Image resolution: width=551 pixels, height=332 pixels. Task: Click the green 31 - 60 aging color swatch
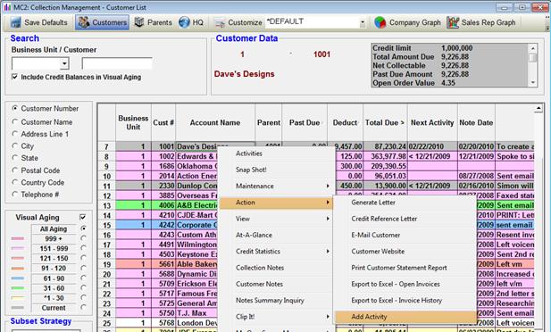(18, 288)
